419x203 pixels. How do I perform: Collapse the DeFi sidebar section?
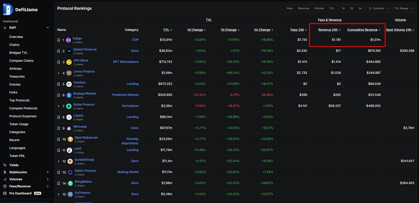pyautogui.click(x=48, y=27)
